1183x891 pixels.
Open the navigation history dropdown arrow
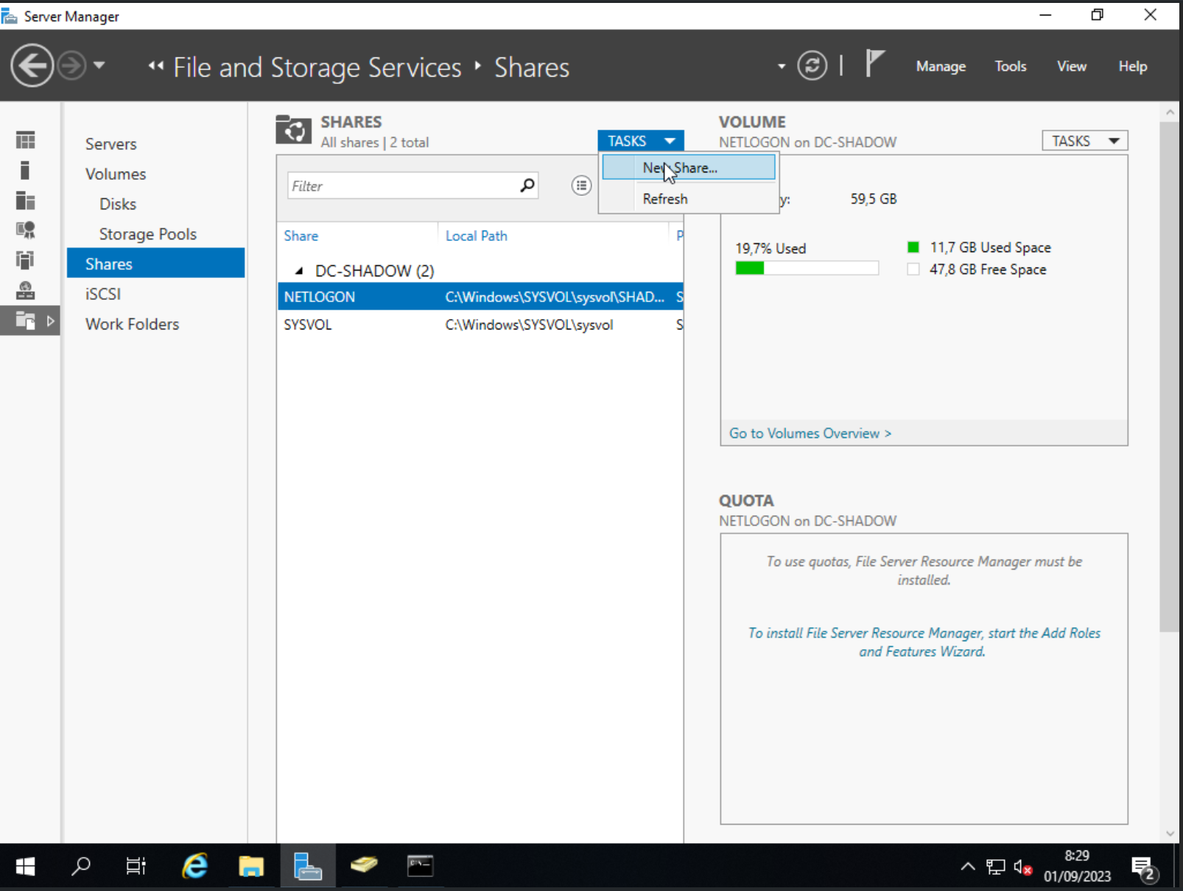point(99,66)
